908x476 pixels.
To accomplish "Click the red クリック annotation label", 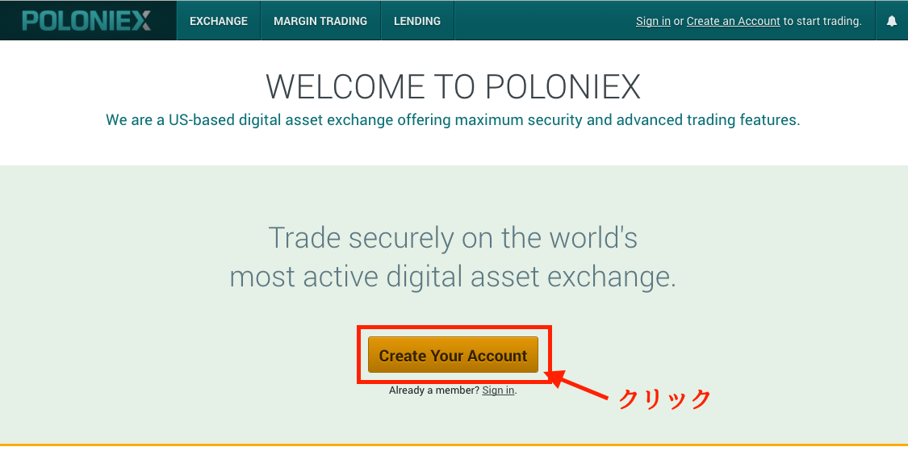I will click(665, 399).
